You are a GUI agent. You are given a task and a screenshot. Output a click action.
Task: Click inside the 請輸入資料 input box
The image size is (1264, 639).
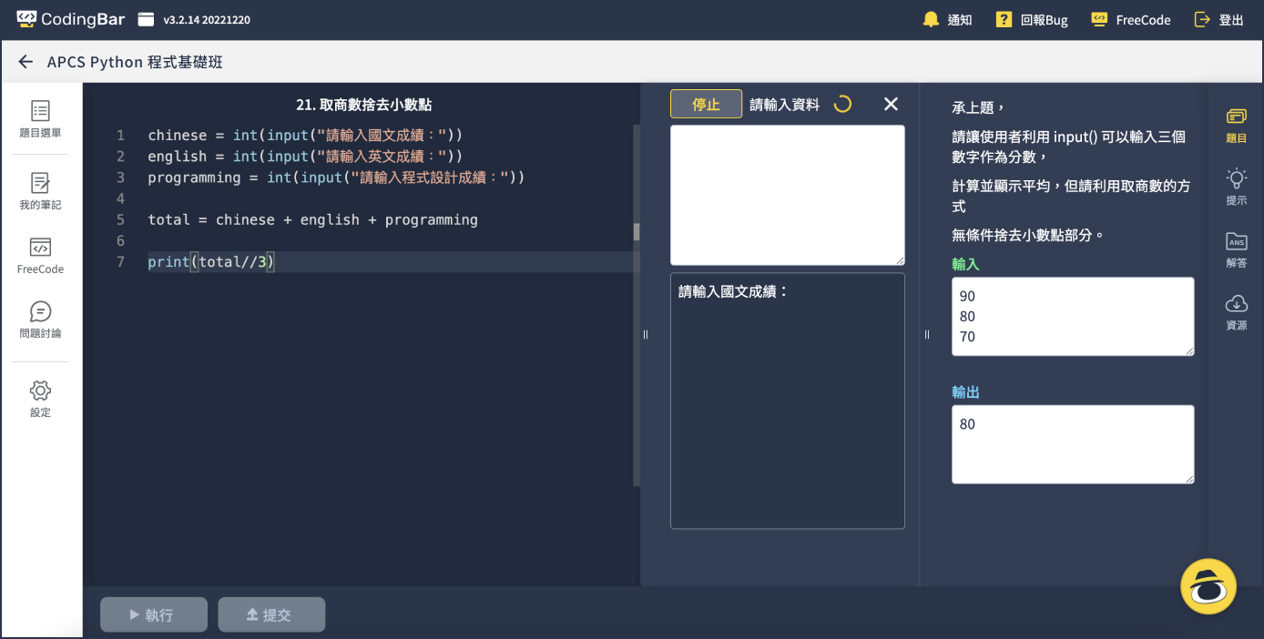point(786,194)
